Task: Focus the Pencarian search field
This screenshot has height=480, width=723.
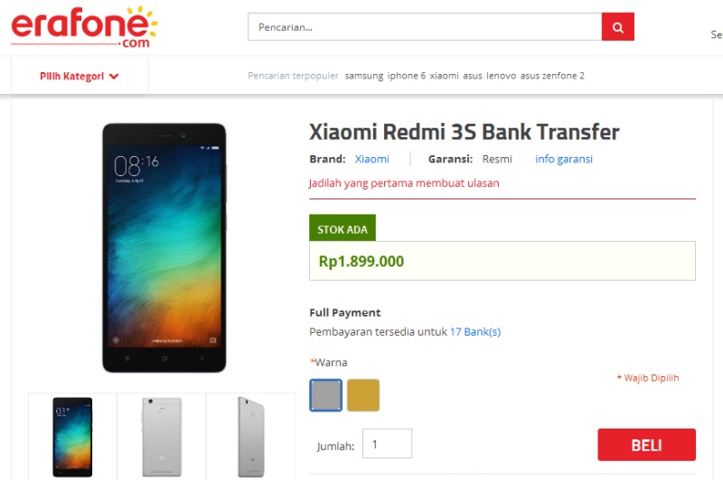Action: pos(425,27)
